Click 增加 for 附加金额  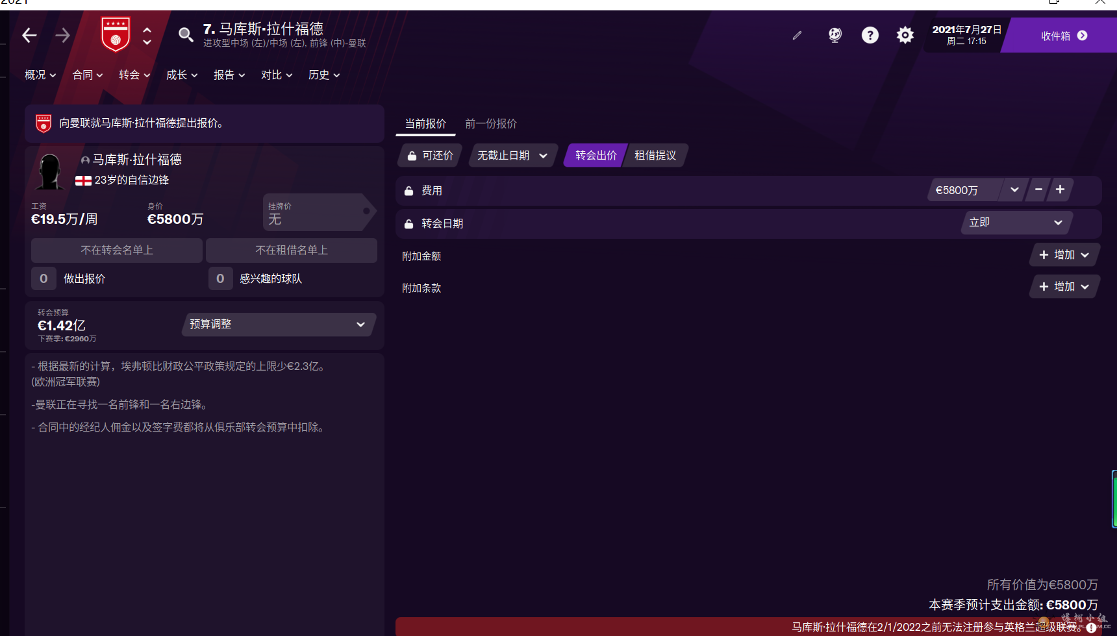1064,255
